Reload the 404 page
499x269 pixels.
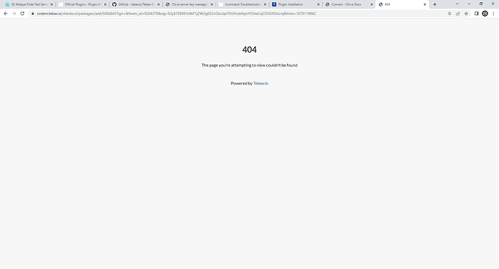click(22, 14)
